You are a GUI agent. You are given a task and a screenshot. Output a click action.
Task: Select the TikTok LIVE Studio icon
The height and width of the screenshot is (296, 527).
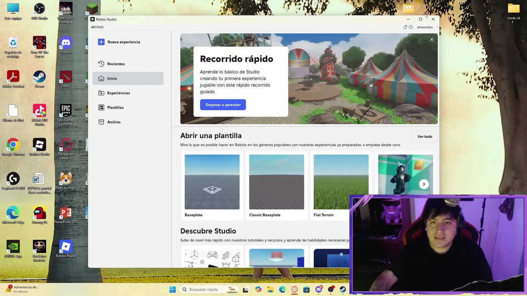coord(40,115)
